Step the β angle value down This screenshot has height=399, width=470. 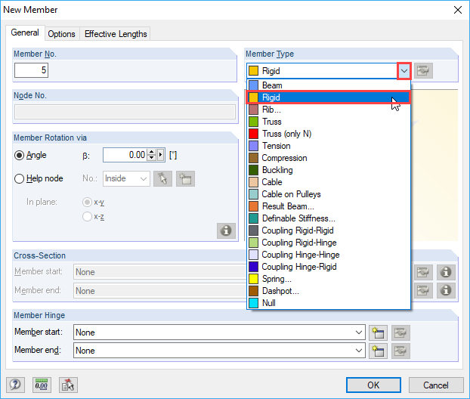152,158
